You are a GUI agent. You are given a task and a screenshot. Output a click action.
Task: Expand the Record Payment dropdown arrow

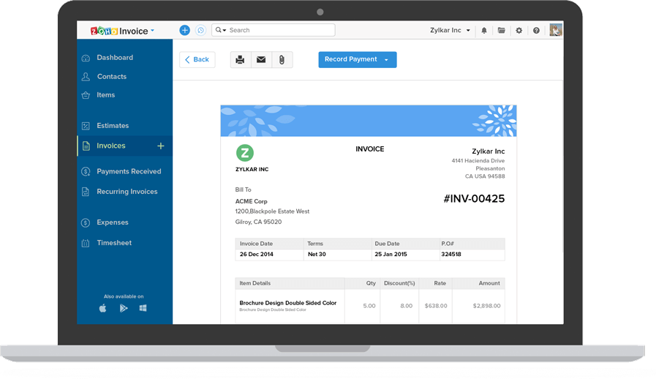[x=386, y=60]
